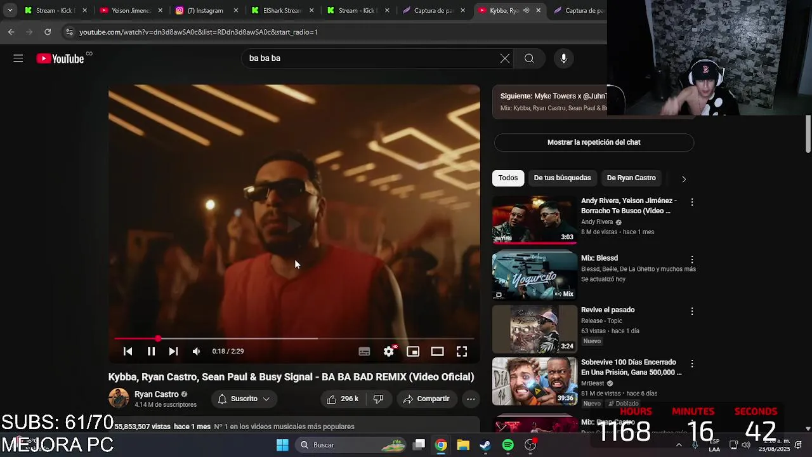Open player settings gear
812x457 pixels.
(x=389, y=351)
